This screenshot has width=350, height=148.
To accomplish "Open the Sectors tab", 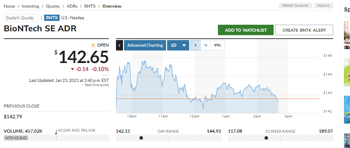I will coord(323,6).
